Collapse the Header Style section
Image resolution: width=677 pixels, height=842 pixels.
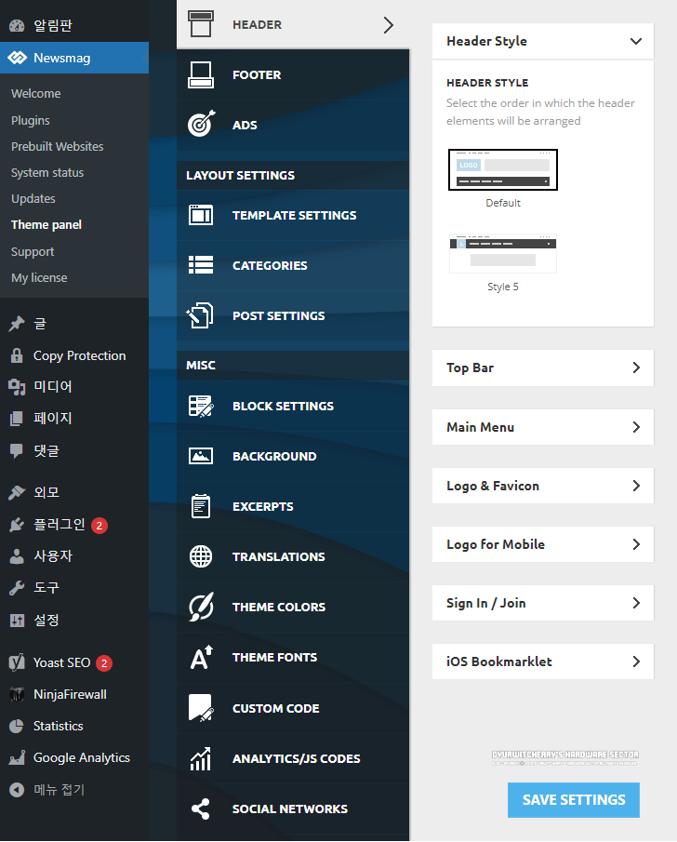(543, 41)
